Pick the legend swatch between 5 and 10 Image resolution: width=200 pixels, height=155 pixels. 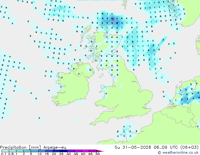pos(34,151)
